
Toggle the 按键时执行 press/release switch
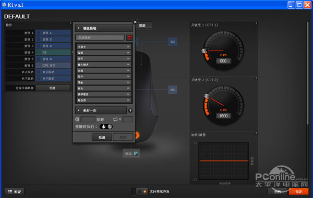106,127
